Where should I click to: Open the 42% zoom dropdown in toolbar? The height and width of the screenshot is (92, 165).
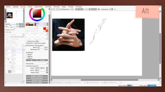[76, 9]
